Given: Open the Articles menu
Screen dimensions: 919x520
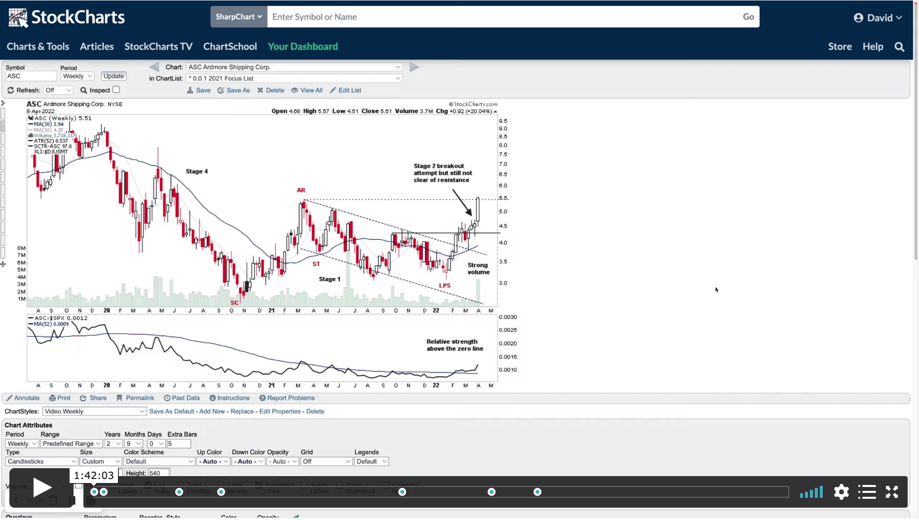Looking at the screenshot, I should (97, 46).
